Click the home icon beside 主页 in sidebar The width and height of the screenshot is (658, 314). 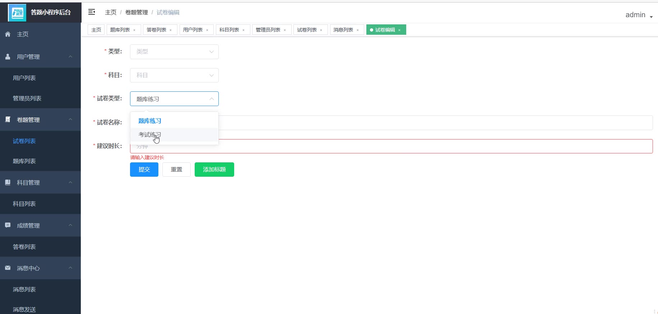click(x=8, y=34)
